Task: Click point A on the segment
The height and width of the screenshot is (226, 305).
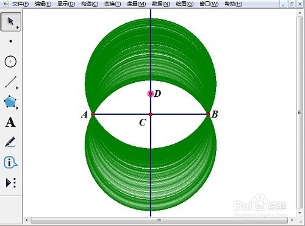Action: 93,115
